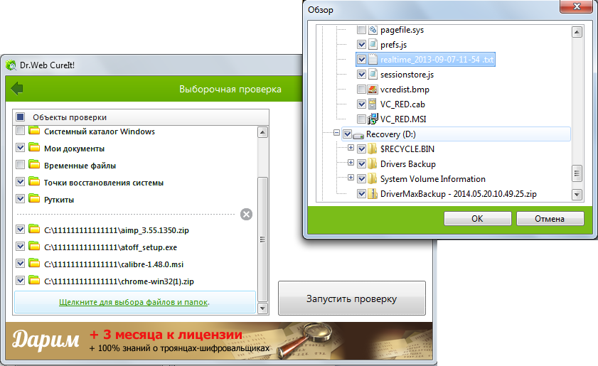Toggle the Объекты проверки select-all checkbox
Image resolution: width=598 pixels, height=366 pixels.
[20, 117]
